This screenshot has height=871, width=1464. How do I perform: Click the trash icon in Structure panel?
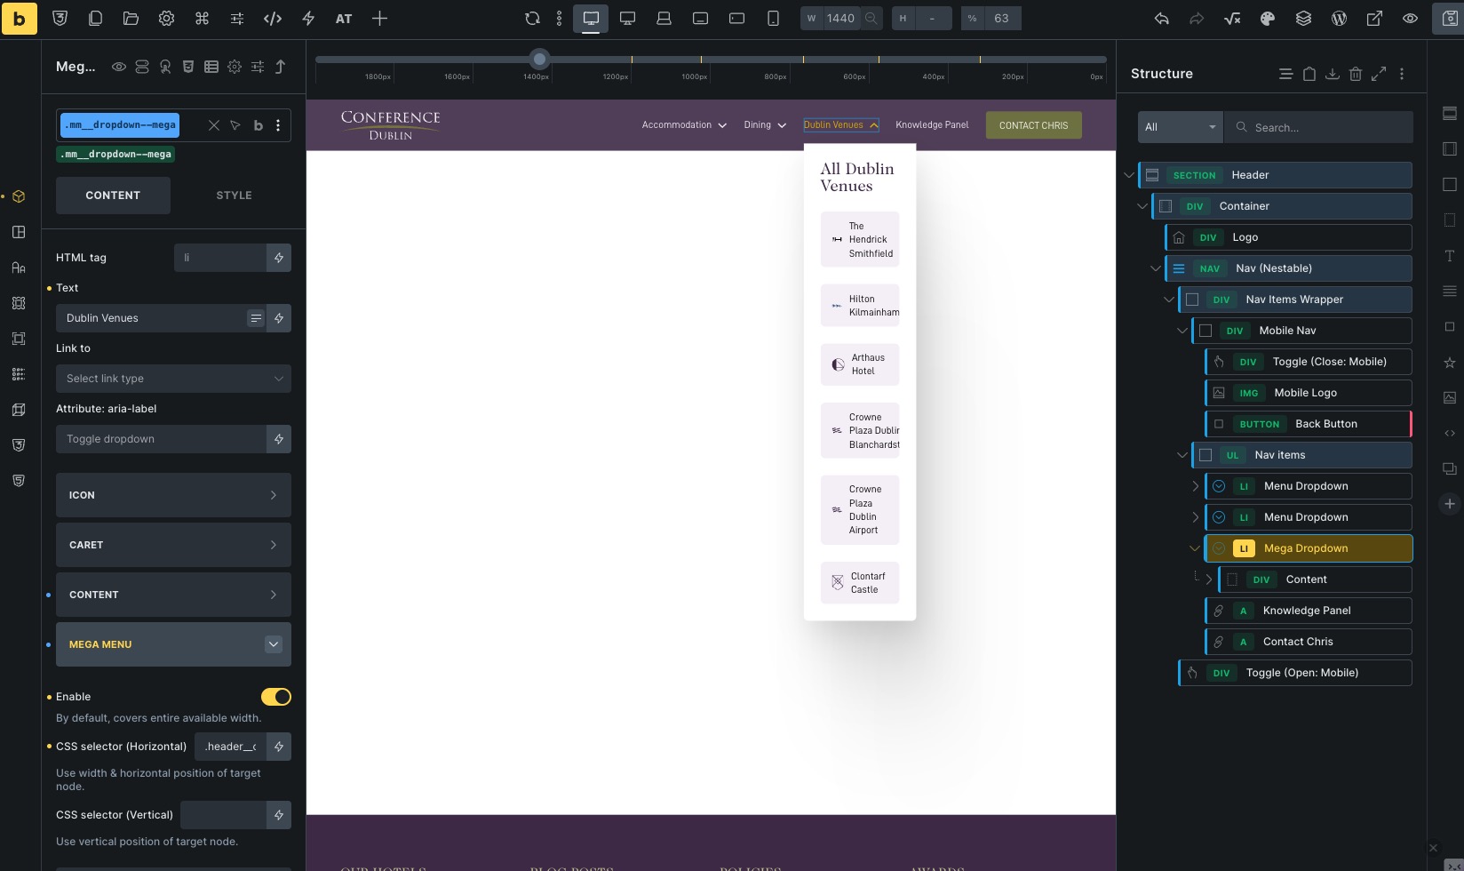click(1356, 74)
